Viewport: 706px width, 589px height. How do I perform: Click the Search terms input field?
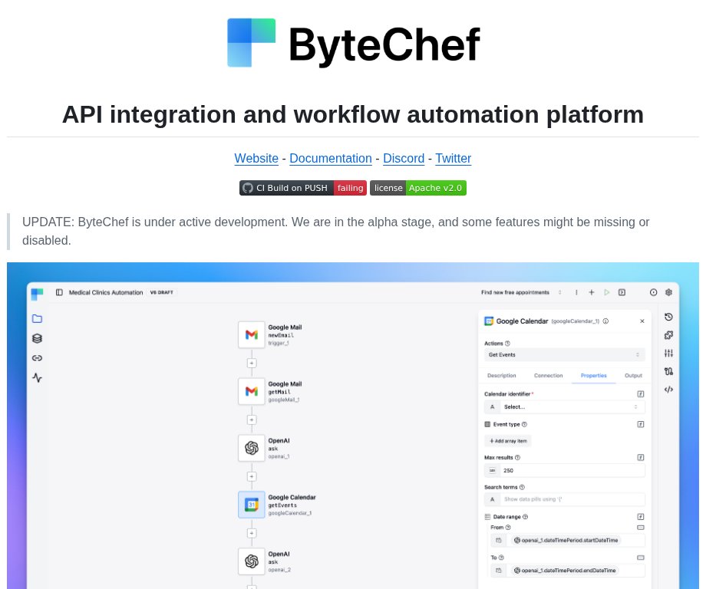tap(572, 499)
